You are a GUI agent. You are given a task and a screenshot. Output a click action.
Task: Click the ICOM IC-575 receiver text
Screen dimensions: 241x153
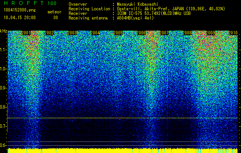coord(154,13)
